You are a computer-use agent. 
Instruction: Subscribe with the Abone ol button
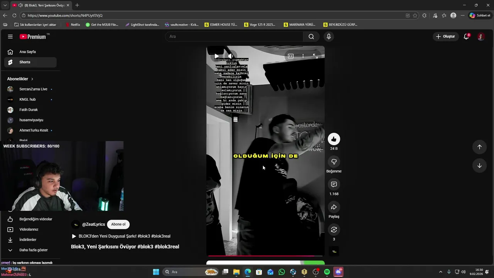(118, 224)
